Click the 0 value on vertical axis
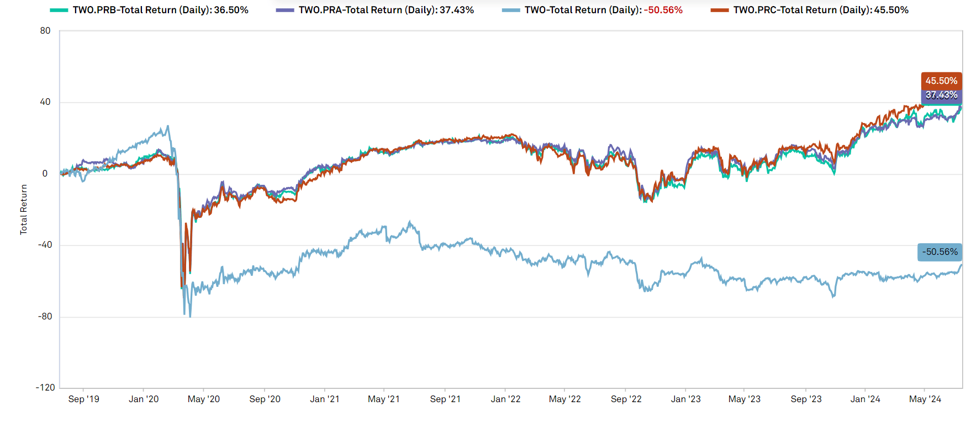The width and height of the screenshot is (971, 422). [45, 174]
